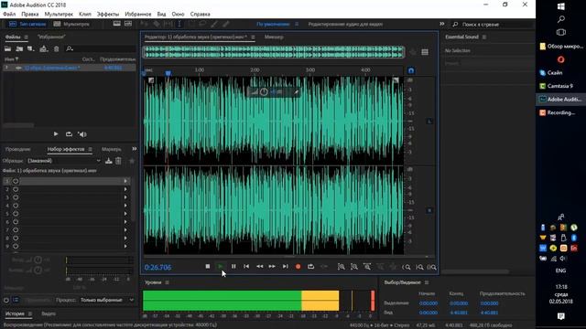Expand the workspace overflow chevron in top bar
This screenshot has width=586, height=329.
[442, 24]
